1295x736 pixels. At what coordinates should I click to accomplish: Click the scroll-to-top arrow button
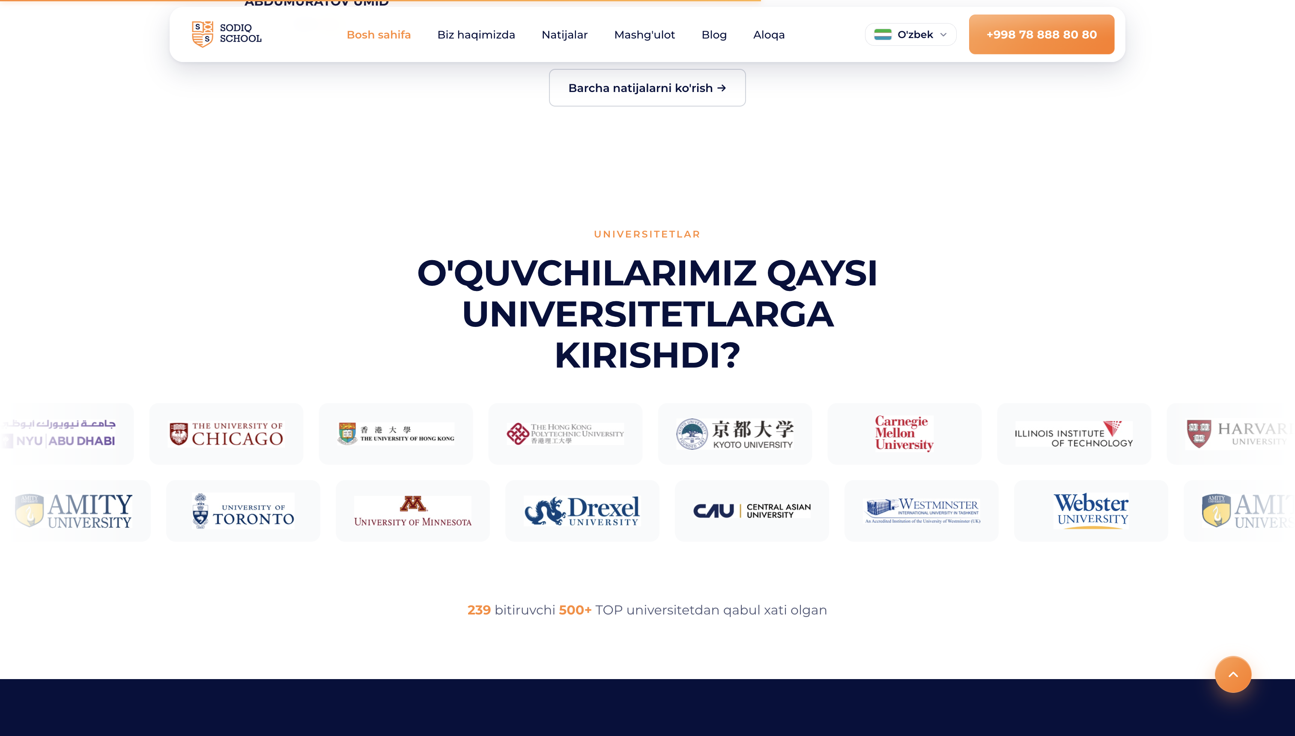point(1233,674)
